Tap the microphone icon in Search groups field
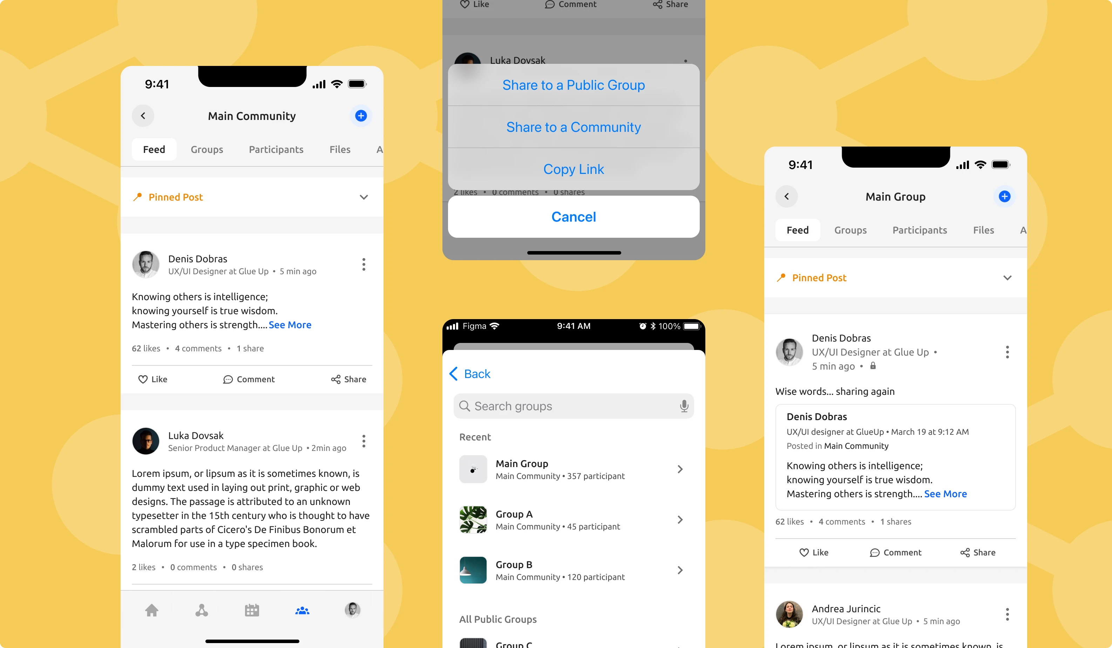The image size is (1112, 648). pyautogui.click(x=683, y=406)
